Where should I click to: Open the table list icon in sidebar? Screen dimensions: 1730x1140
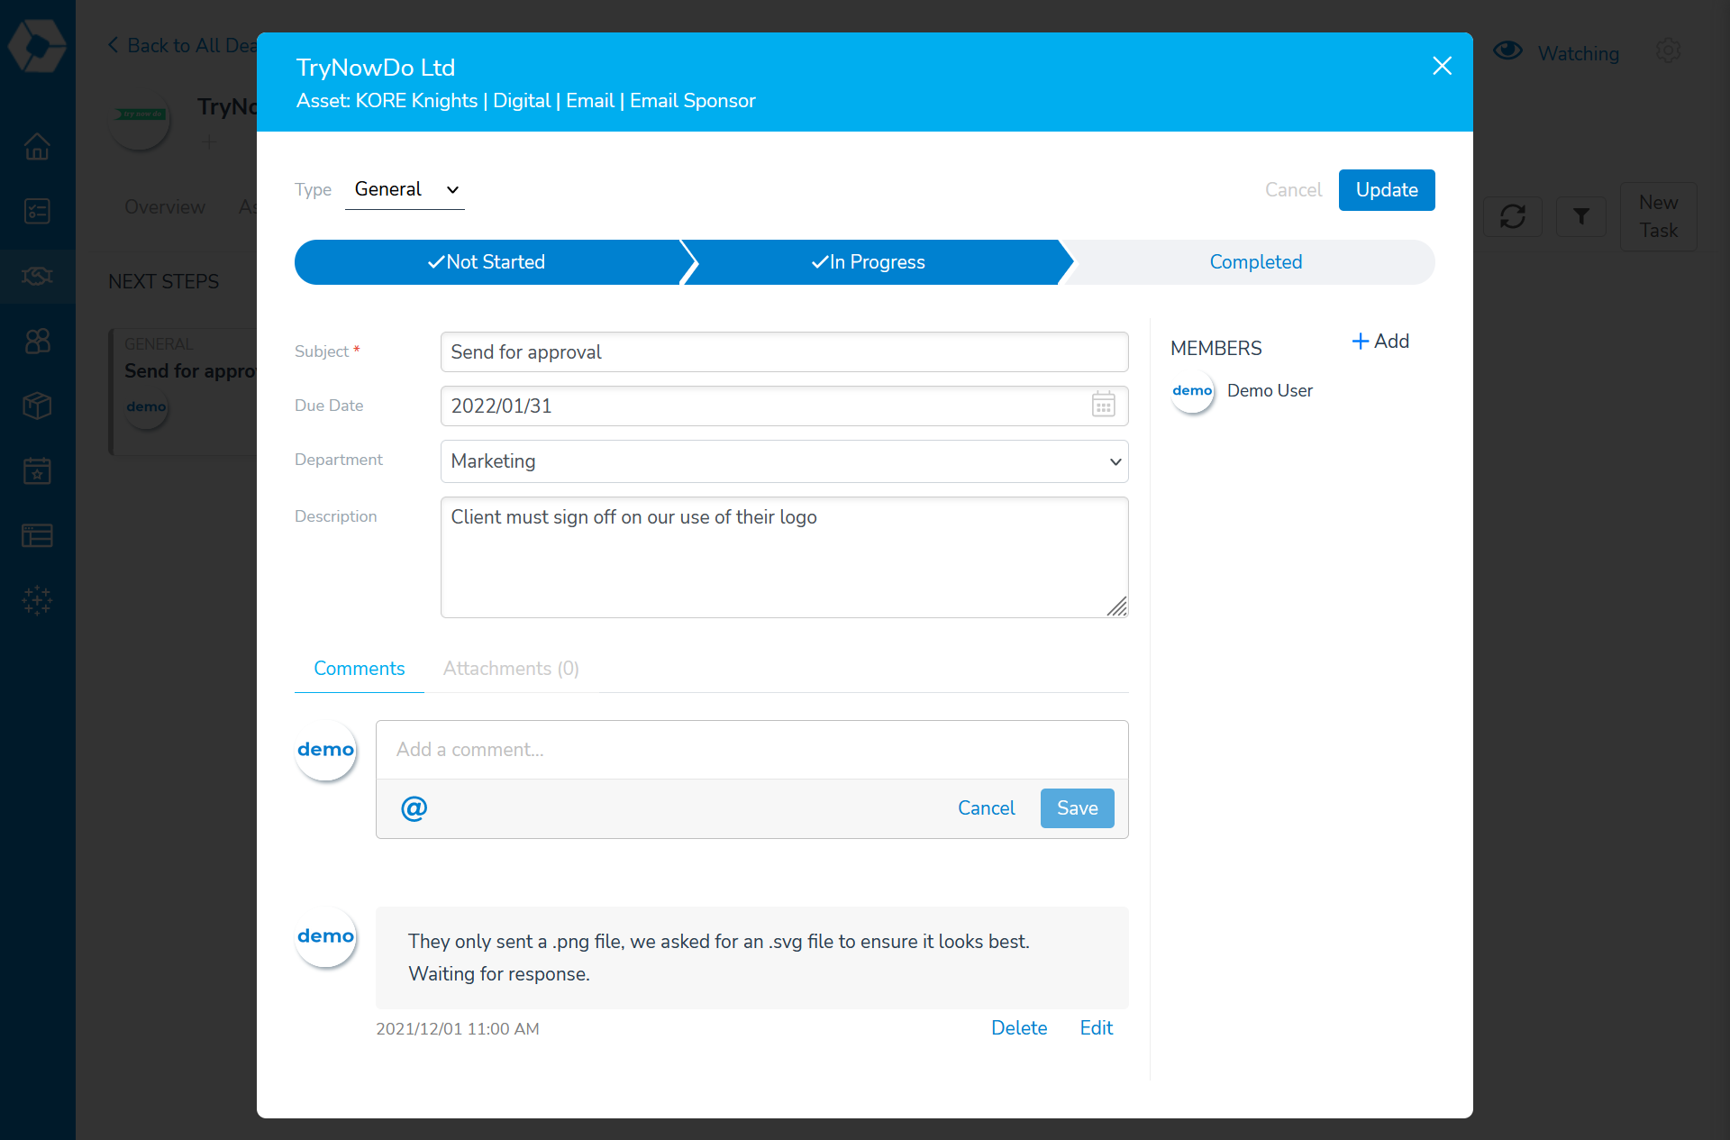[37, 535]
